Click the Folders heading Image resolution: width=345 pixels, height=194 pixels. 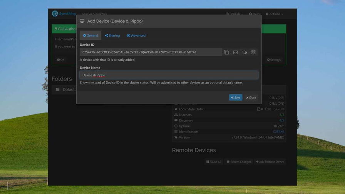click(x=62, y=79)
